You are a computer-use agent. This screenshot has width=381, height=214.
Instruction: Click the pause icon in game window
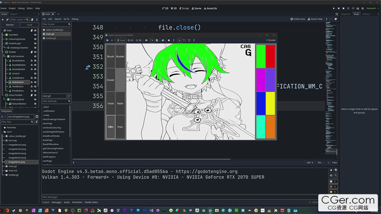point(108,40)
